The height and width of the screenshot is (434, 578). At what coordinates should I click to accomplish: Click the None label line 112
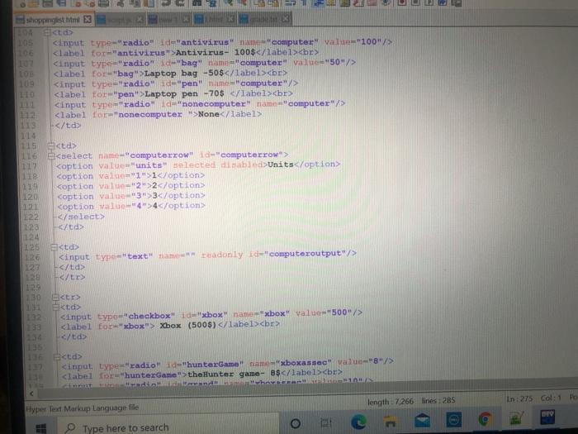pos(159,114)
